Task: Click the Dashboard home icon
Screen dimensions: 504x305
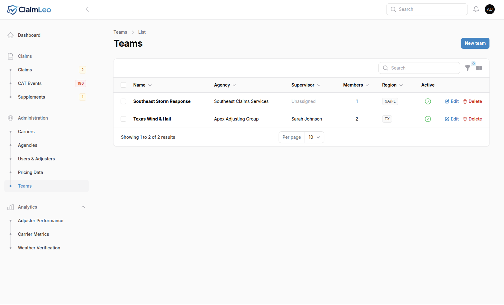Action: [x=11, y=35]
